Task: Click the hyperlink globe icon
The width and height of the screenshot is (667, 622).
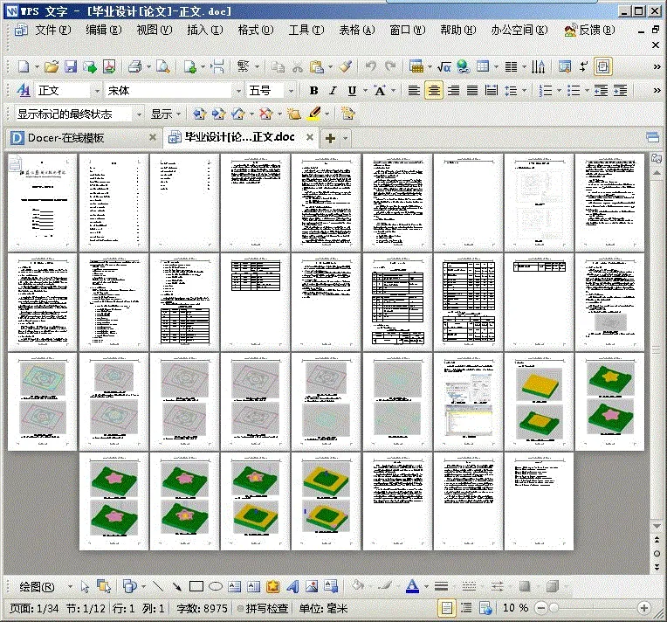Action: pos(464,67)
